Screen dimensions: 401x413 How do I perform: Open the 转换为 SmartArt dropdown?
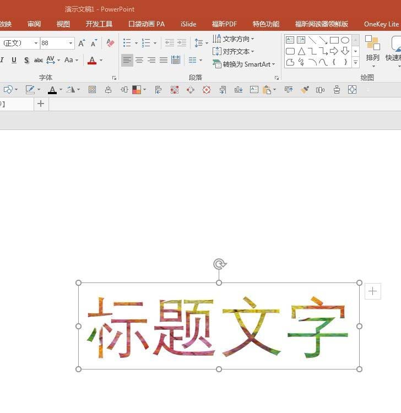[243, 64]
